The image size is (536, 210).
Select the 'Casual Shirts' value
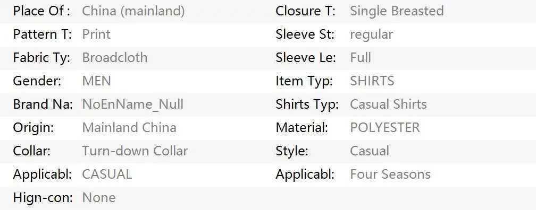click(x=388, y=104)
